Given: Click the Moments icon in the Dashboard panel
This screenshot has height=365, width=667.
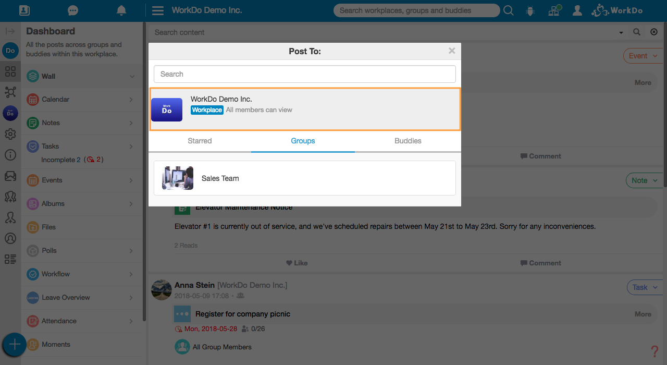Looking at the screenshot, I should tap(33, 345).
